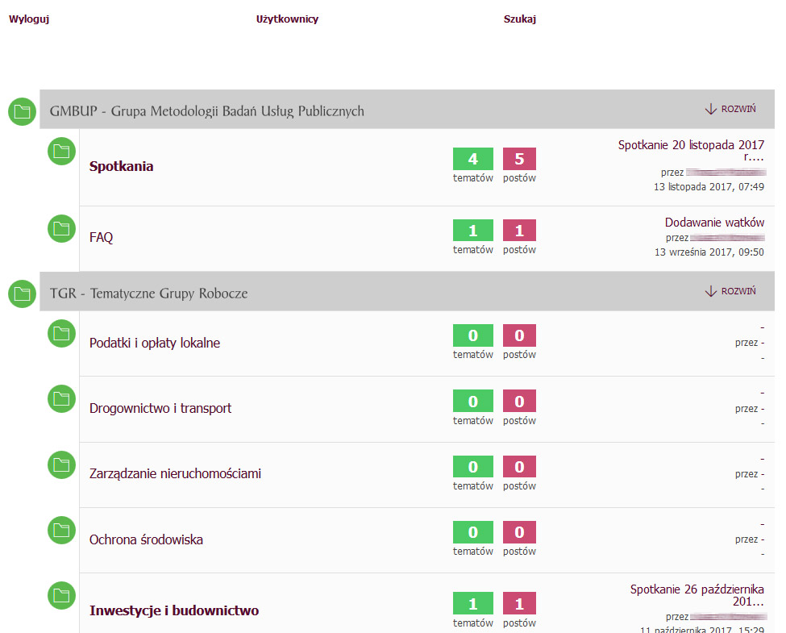Click the folder icon next to Spotkania
786x633 pixels.
(62, 151)
